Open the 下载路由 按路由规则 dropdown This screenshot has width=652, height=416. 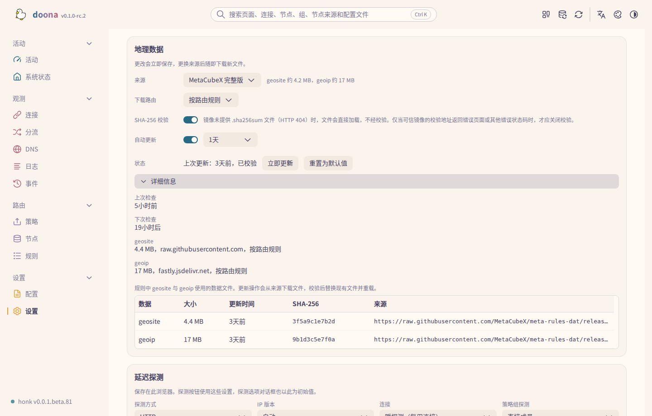211,100
